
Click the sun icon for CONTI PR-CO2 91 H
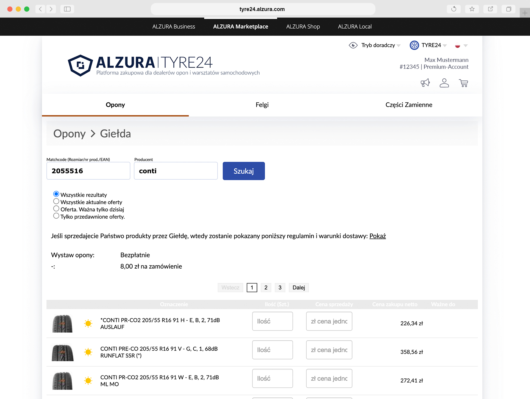(x=88, y=323)
